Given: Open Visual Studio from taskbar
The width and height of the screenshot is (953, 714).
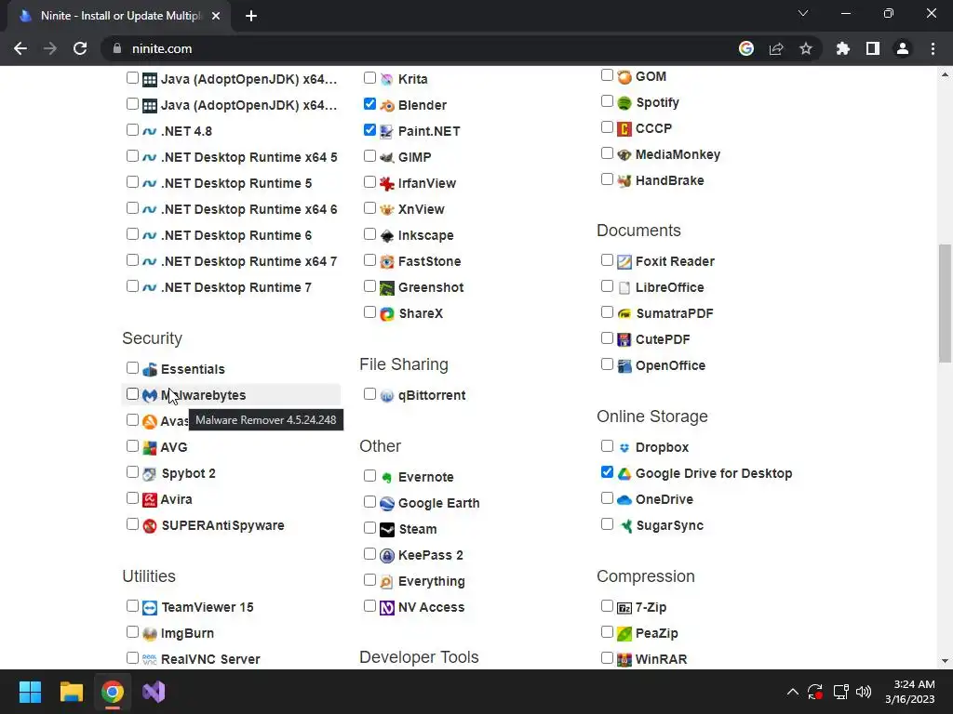Looking at the screenshot, I should pos(154,692).
